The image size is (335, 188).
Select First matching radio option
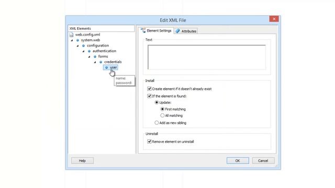pyautogui.click(x=162, y=109)
